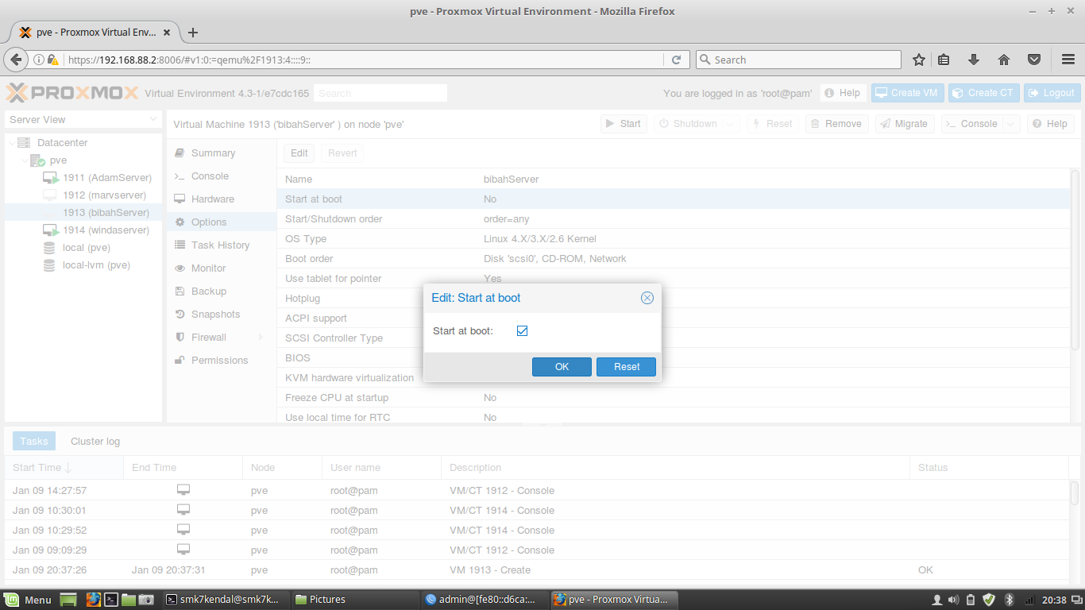Open the Firefox downloads panel

coord(974,60)
